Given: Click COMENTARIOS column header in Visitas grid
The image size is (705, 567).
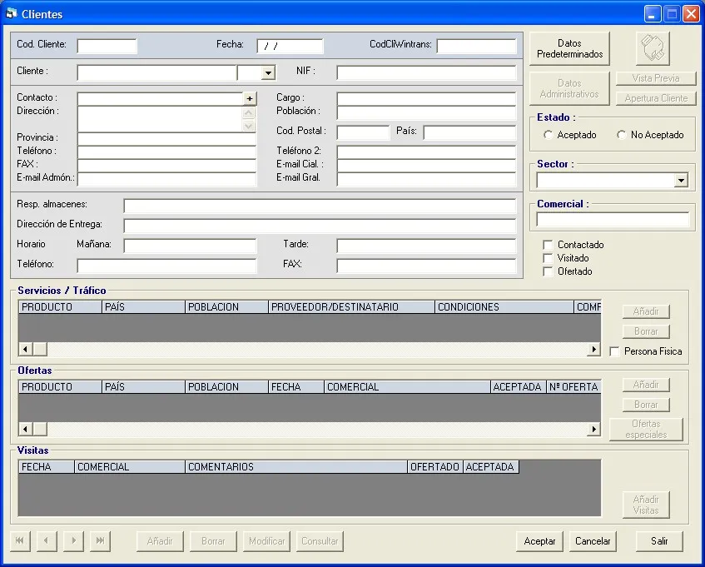Looking at the screenshot, I should pos(296,467).
